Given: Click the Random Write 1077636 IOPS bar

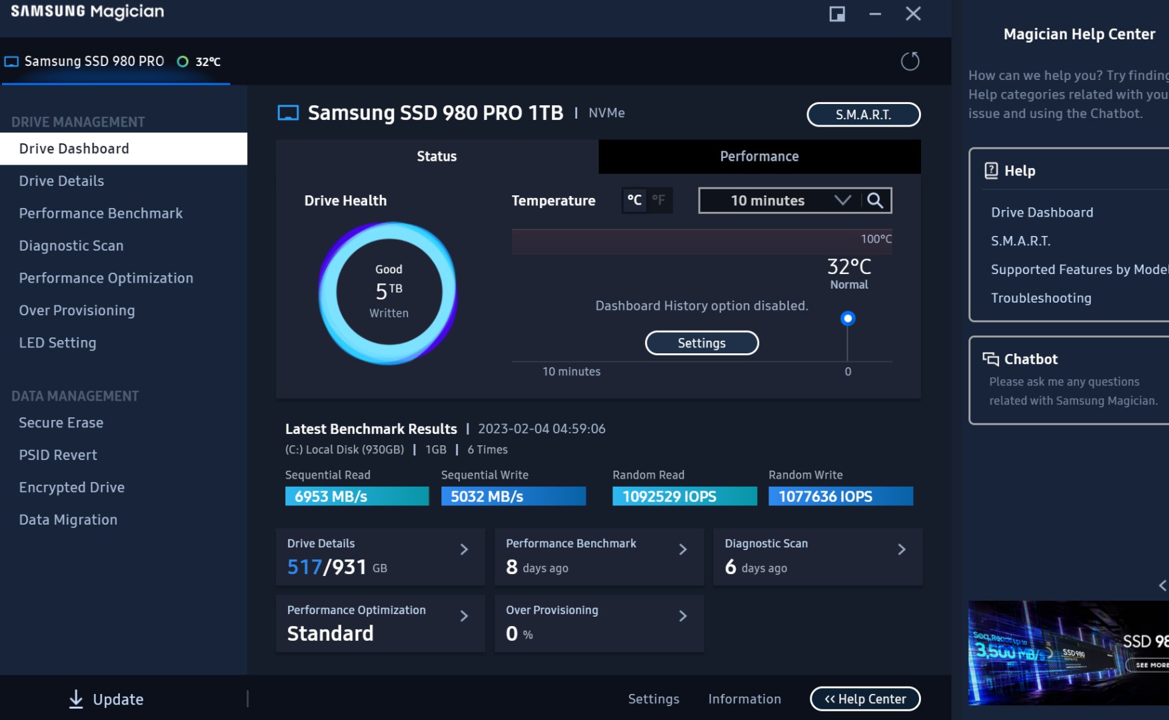Looking at the screenshot, I should [x=841, y=497].
